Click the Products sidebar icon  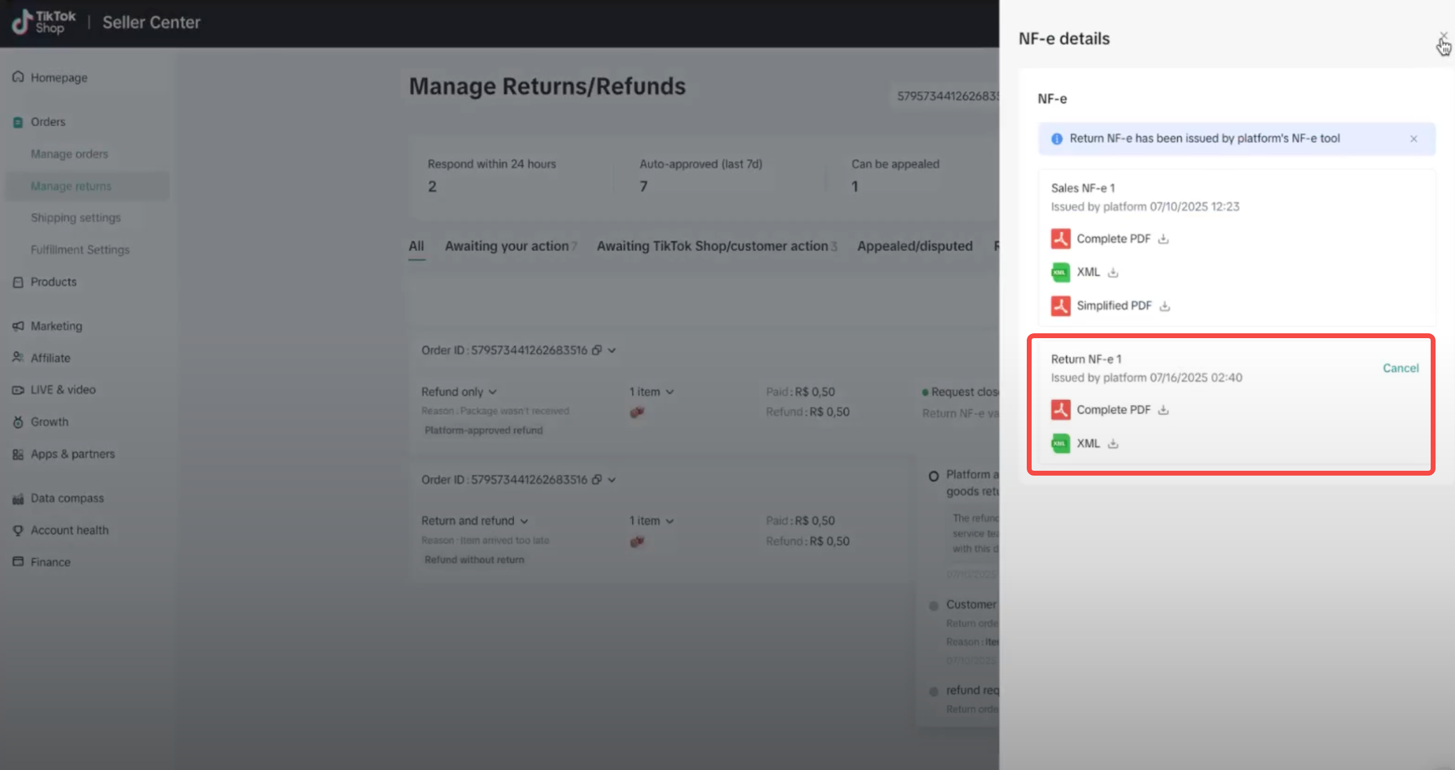tap(18, 282)
